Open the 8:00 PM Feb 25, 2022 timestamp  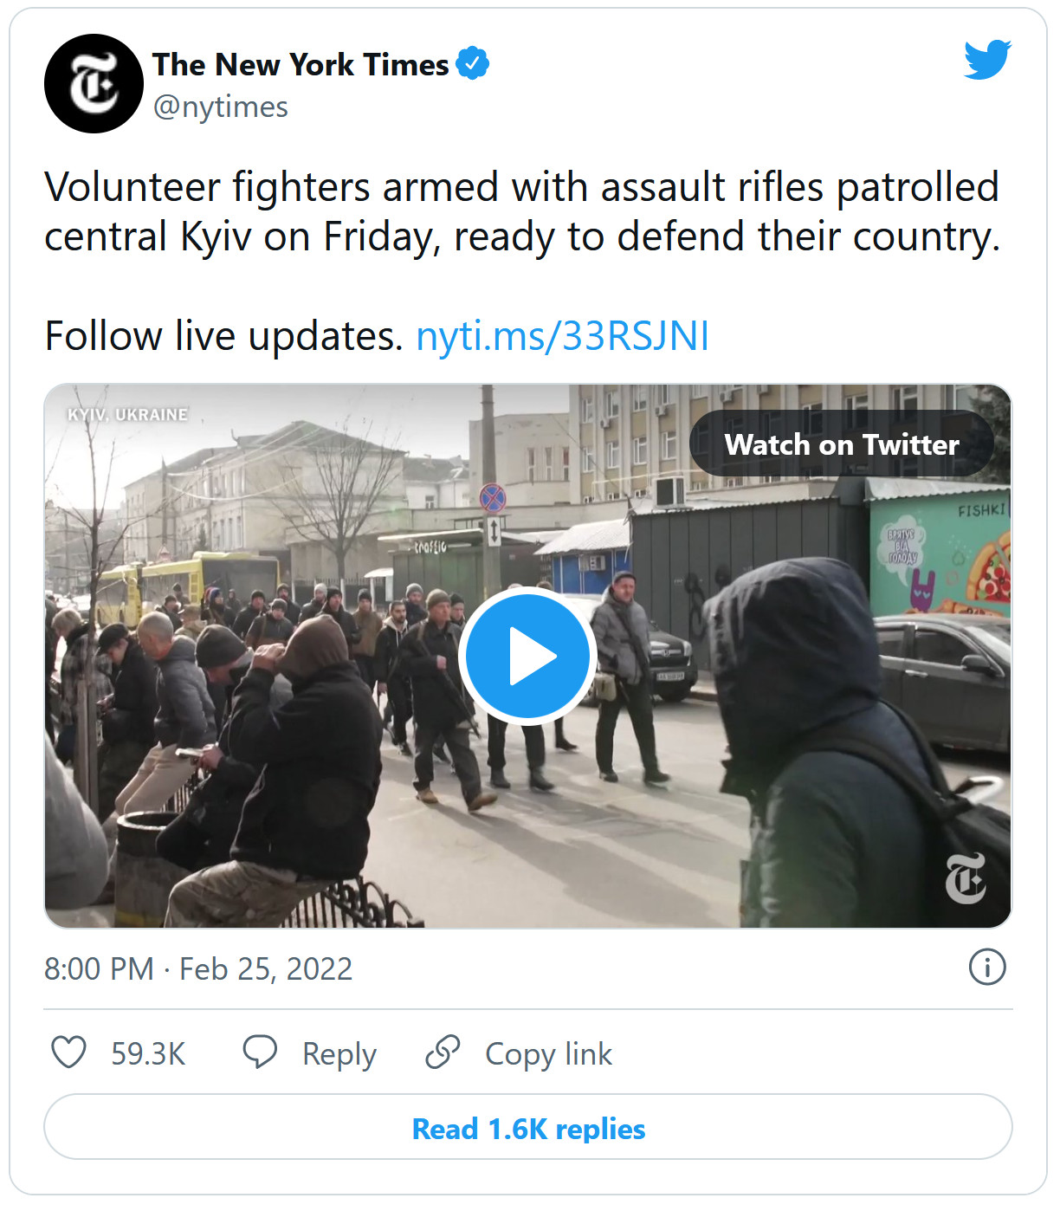click(198, 968)
